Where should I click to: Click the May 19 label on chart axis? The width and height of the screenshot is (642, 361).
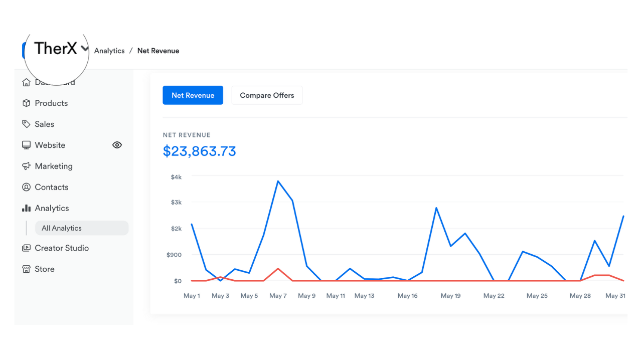pos(450,296)
